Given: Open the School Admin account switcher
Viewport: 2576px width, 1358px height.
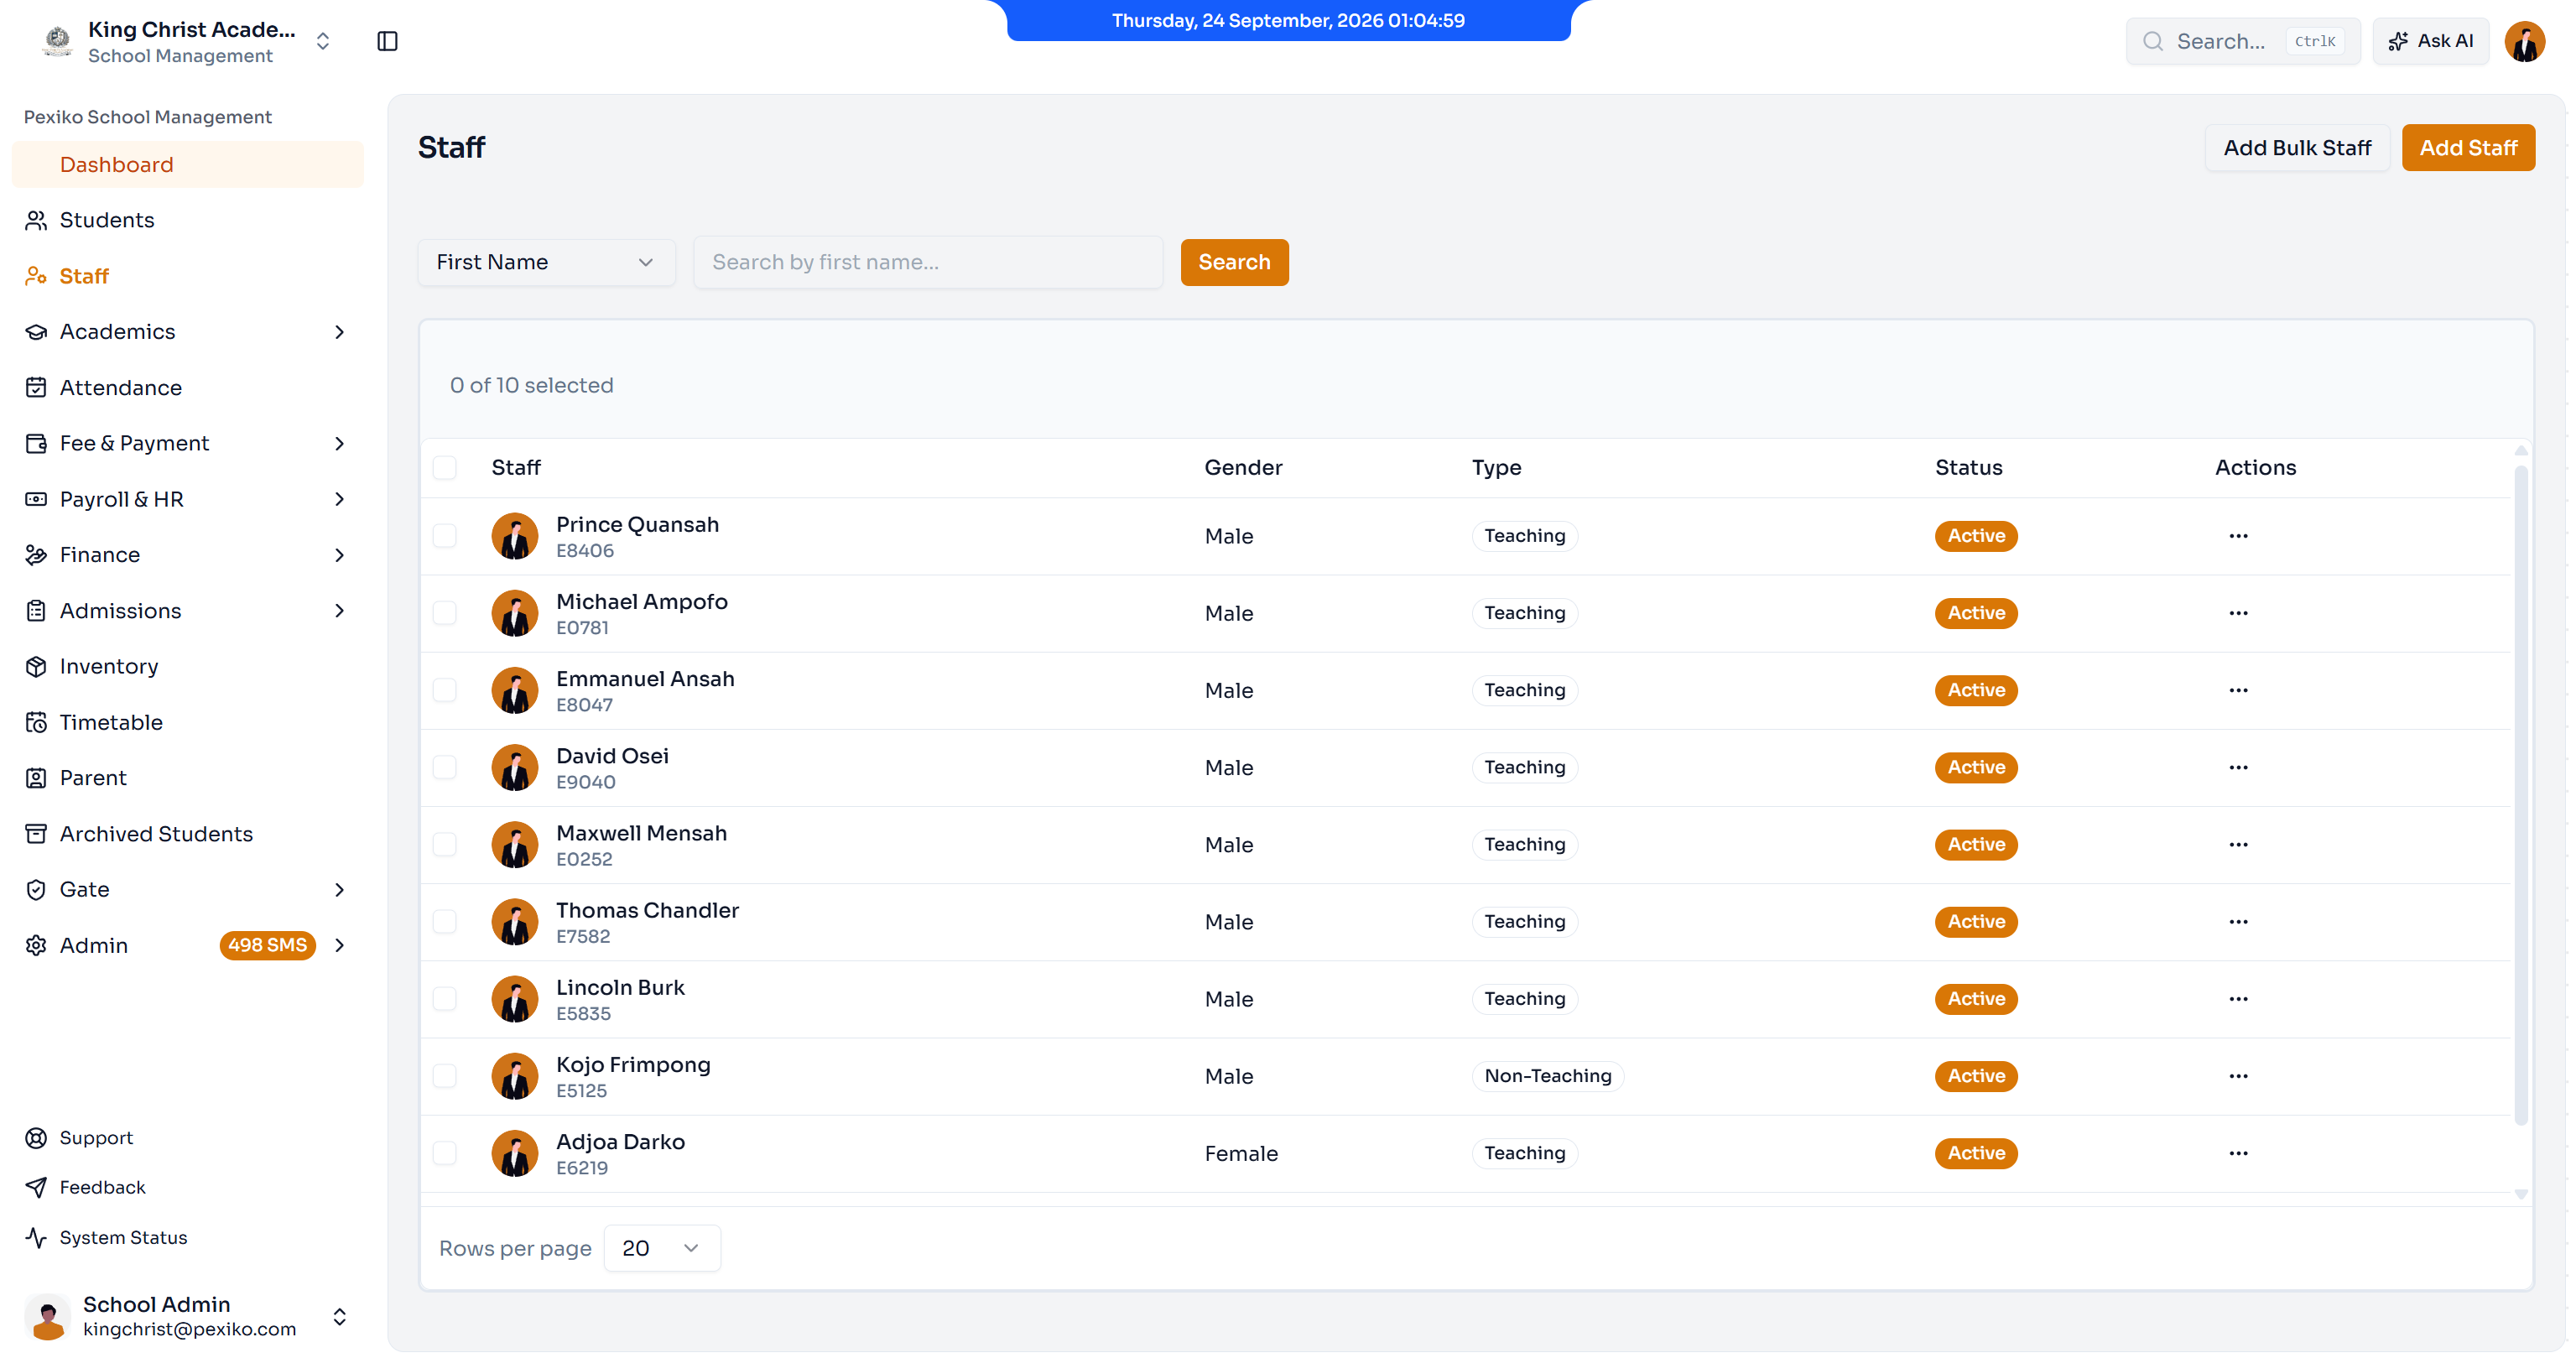Looking at the screenshot, I should 187,1316.
